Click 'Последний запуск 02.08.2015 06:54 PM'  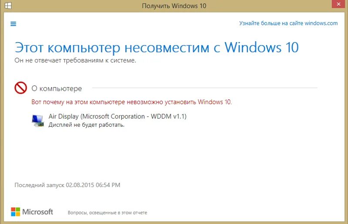tap(67, 185)
